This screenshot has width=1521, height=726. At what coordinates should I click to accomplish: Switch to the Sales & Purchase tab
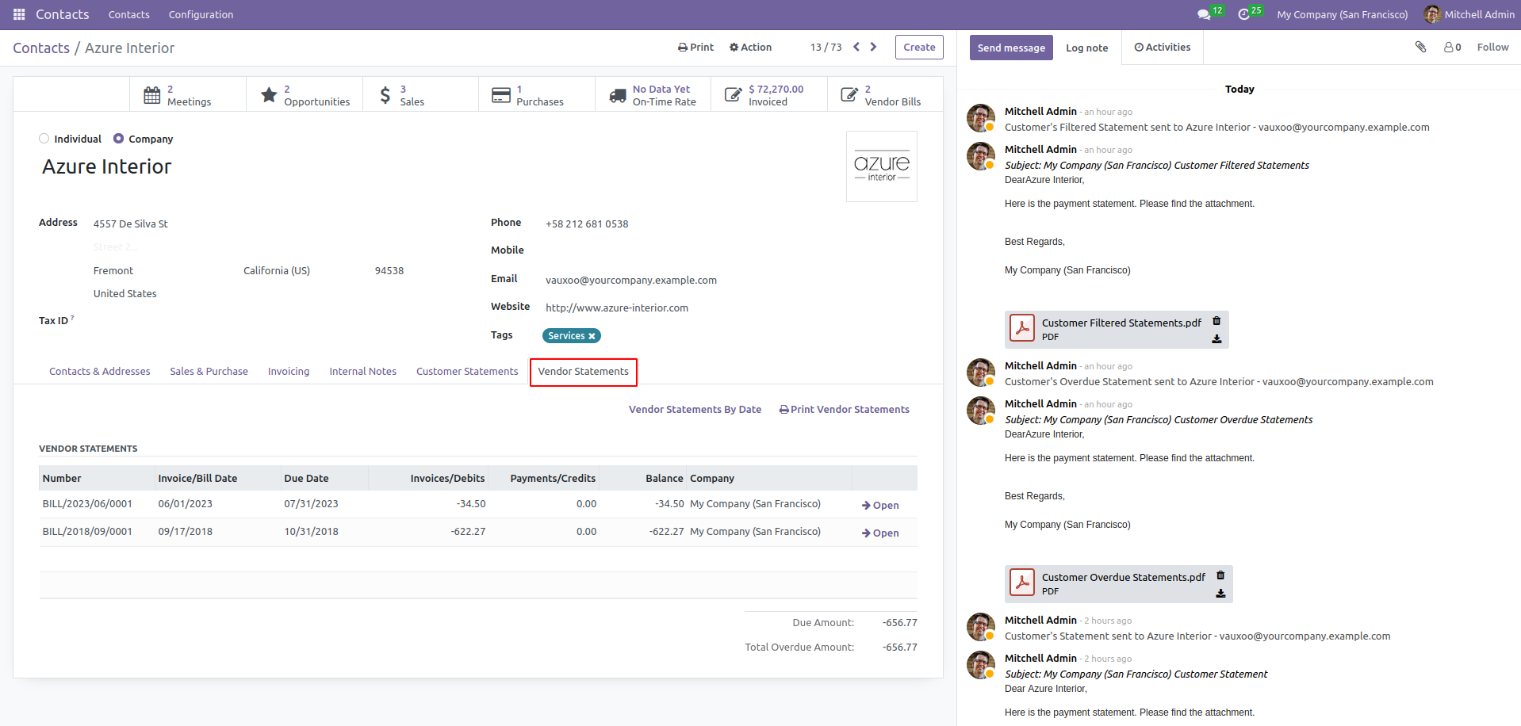point(209,371)
